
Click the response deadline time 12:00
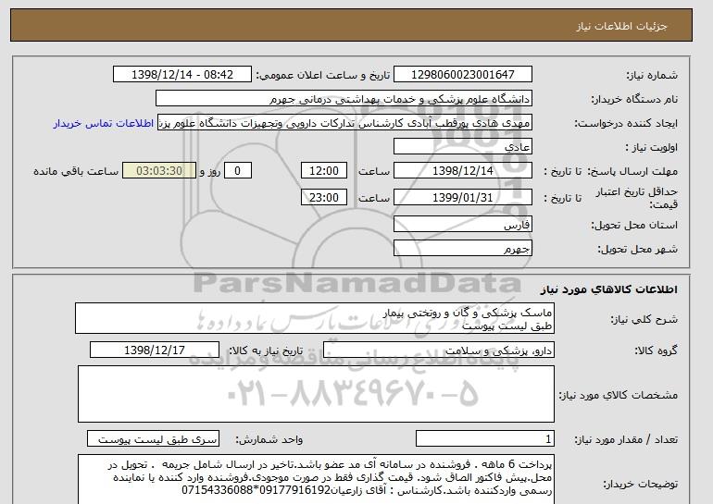coord(324,171)
